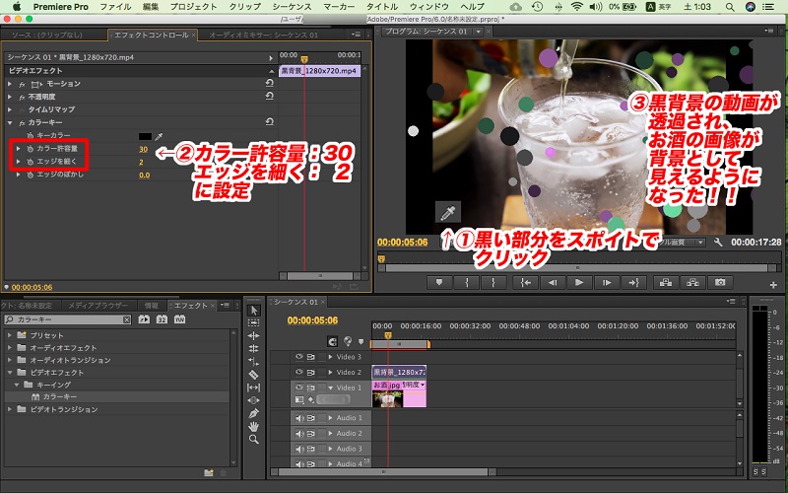Collapse the Keying folder
Image resolution: width=788 pixels, height=493 pixels.
click(x=17, y=385)
